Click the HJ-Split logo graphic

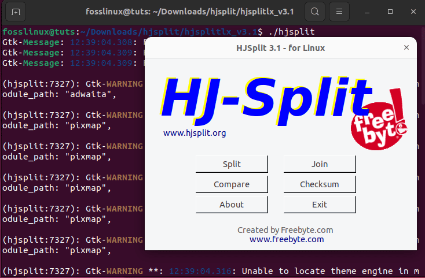(266, 101)
